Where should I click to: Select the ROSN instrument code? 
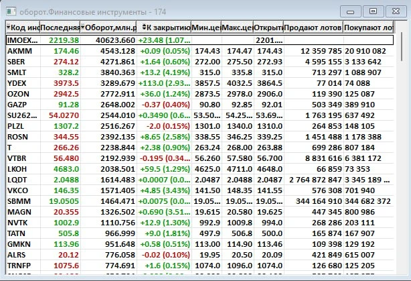pos(17,137)
